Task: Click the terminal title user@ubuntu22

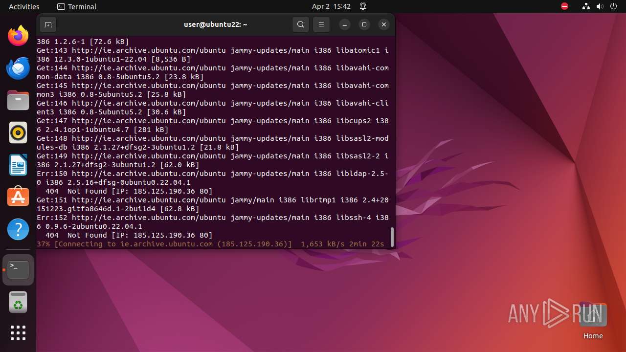Action: [x=216, y=24]
